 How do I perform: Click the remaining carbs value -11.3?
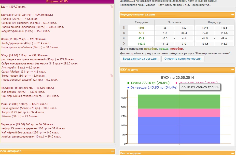tap(165, 44)
